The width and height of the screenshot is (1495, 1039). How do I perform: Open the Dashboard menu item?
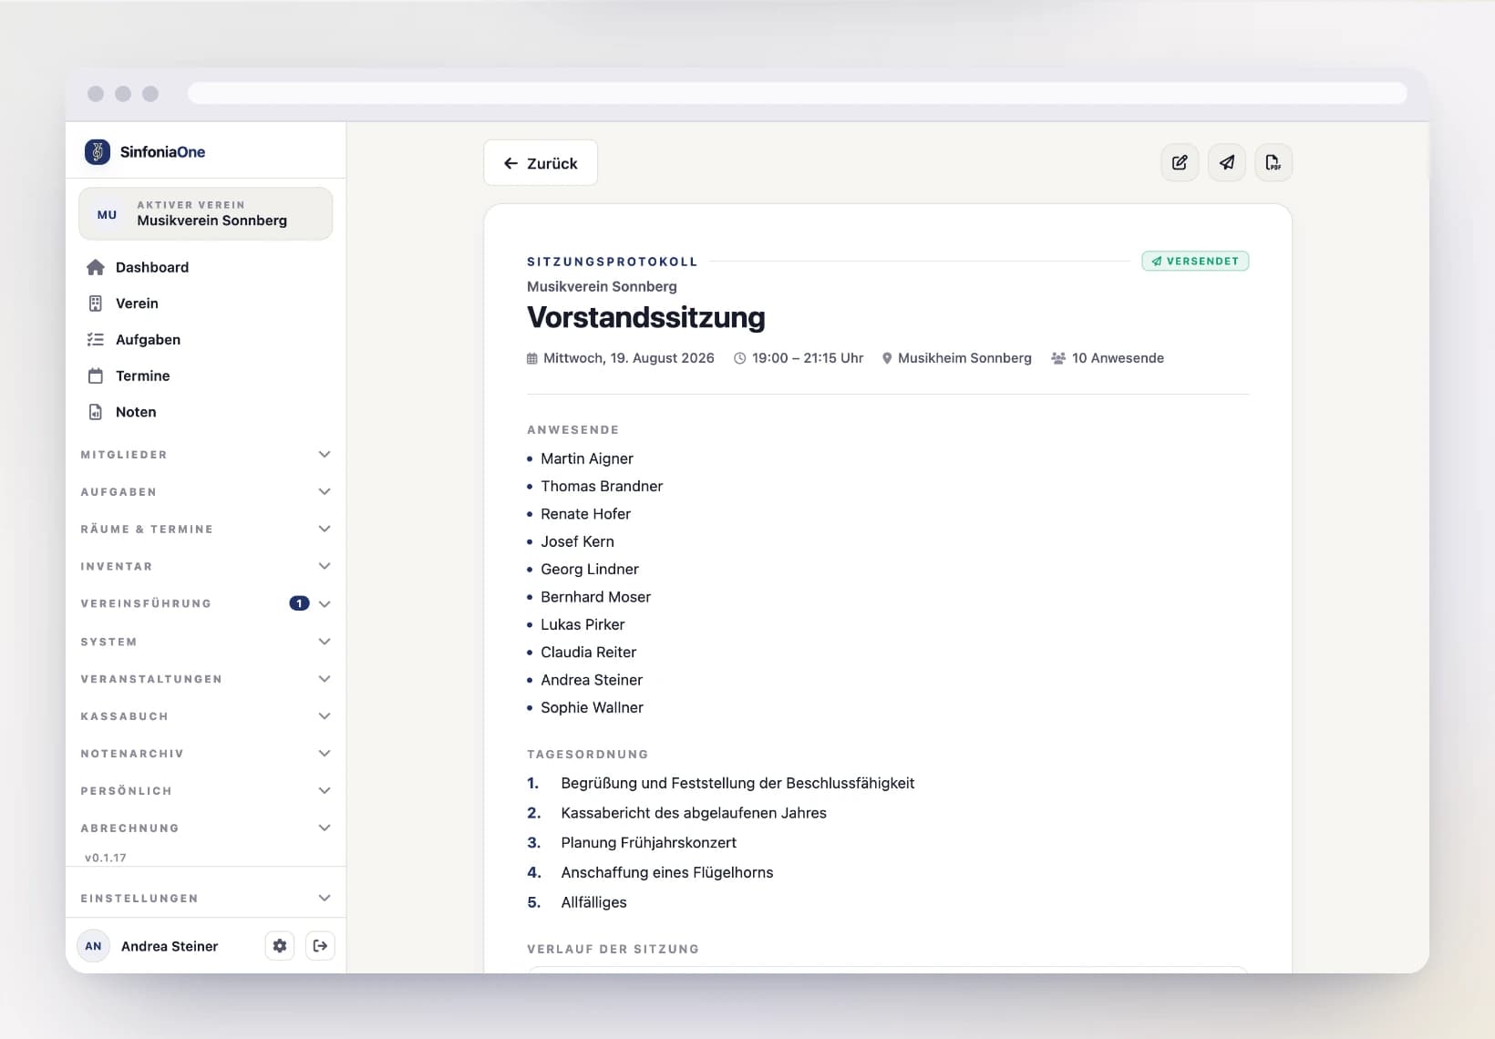click(x=205, y=267)
